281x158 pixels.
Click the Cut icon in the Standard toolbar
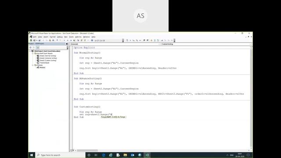pos(43,40)
